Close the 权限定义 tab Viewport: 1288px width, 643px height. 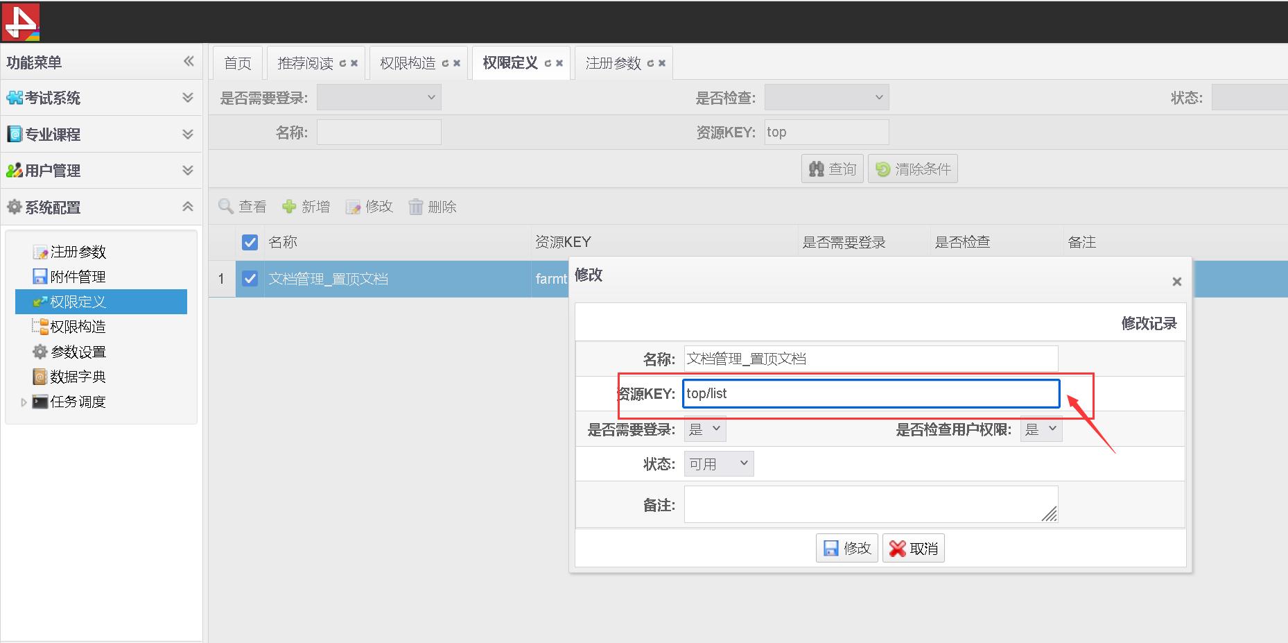559,63
